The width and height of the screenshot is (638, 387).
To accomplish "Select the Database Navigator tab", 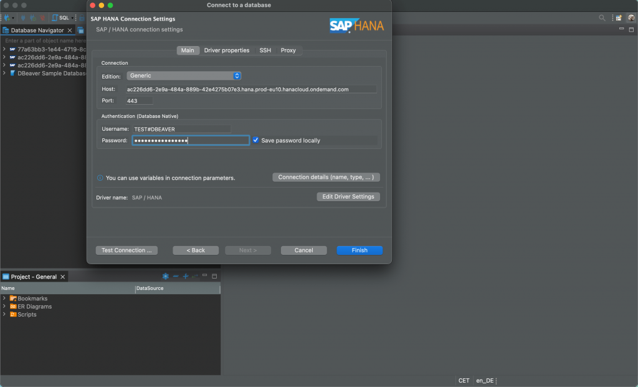I will tap(37, 30).
